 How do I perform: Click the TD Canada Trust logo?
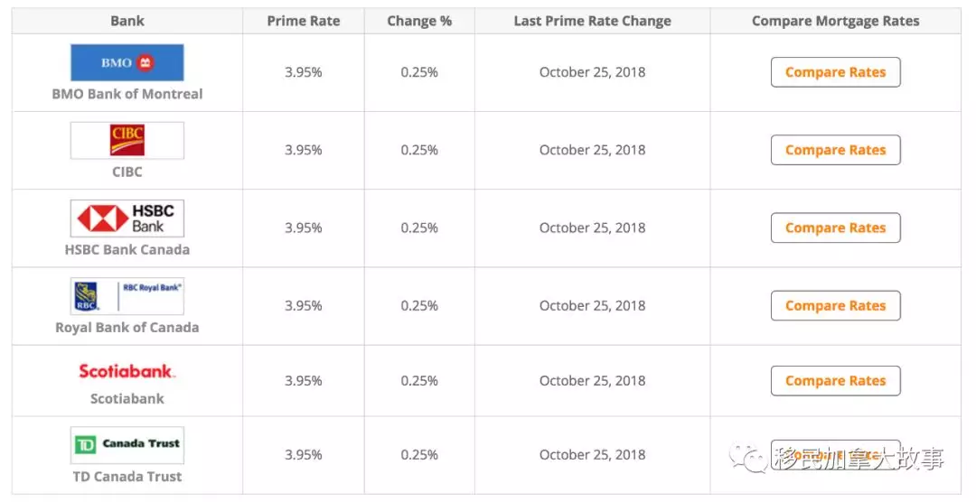(x=127, y=445)
